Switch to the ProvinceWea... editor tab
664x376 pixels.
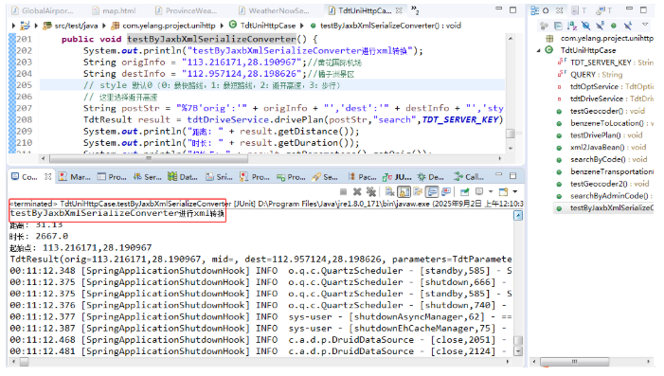point(186,10)
